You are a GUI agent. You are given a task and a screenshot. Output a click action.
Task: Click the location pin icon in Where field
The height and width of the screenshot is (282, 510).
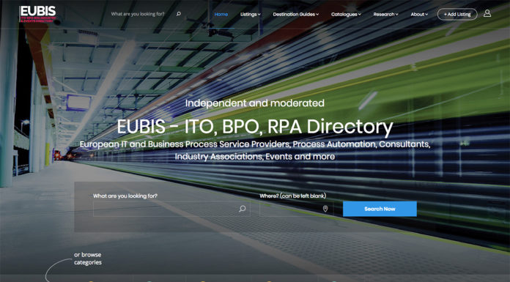325,209
